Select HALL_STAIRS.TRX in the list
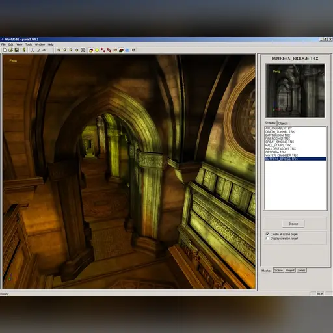 pos(295,145)
